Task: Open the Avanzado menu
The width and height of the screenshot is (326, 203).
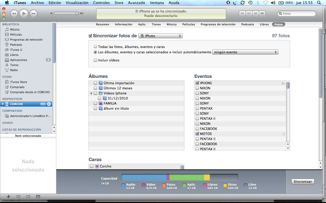Action: click(136, 3)
